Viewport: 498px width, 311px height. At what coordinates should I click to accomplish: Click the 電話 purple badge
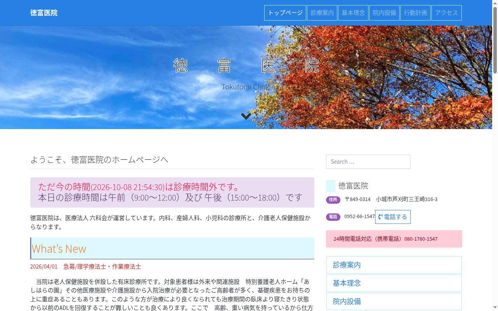point(333,217)
